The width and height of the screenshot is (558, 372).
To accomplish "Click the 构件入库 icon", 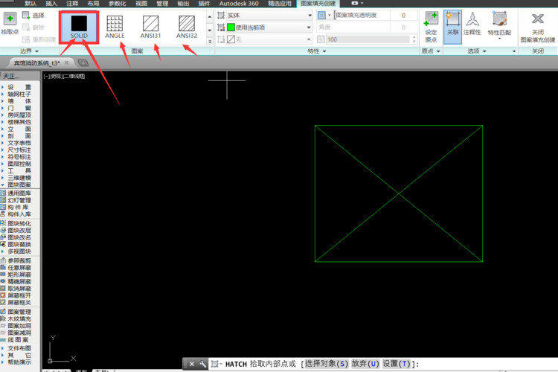I will pyautogui.click(x=3, y=214).
